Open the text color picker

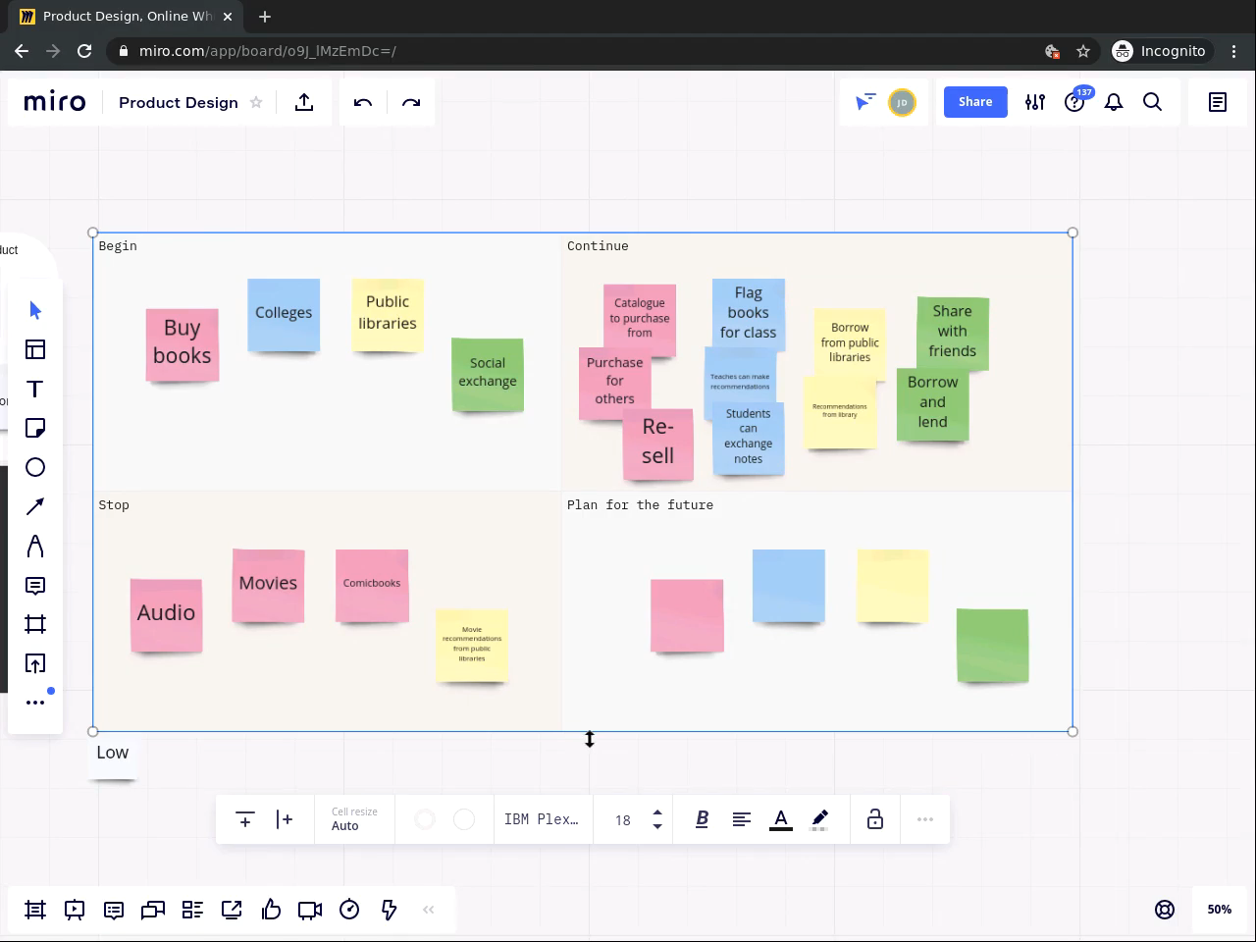click(781, 819)
